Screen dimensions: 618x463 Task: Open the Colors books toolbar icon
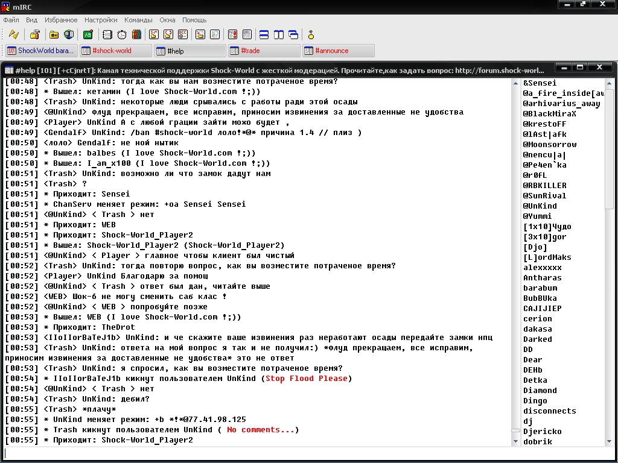[x=136, y=34]
